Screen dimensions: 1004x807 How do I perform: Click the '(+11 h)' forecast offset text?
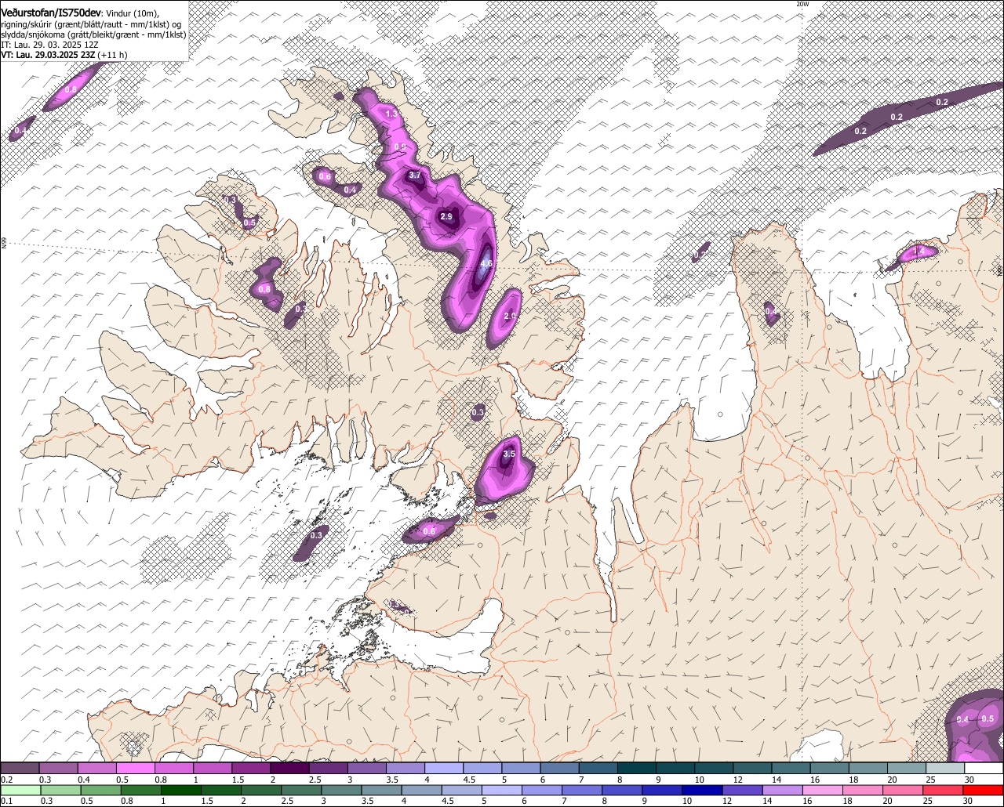tap(113, 55)
